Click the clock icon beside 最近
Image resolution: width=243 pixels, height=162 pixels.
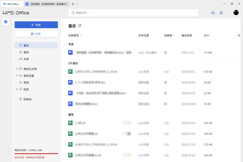tap(20, 45)
